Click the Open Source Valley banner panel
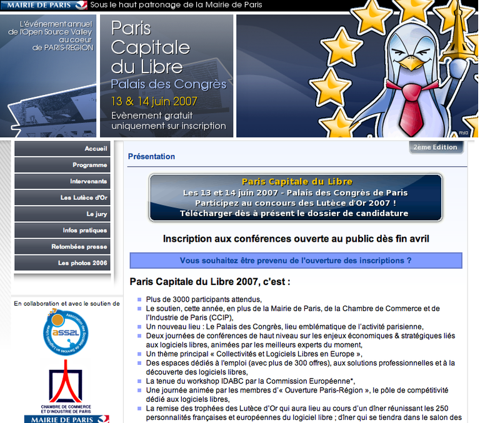Screen dimensions: 480x423 (48, 76)
